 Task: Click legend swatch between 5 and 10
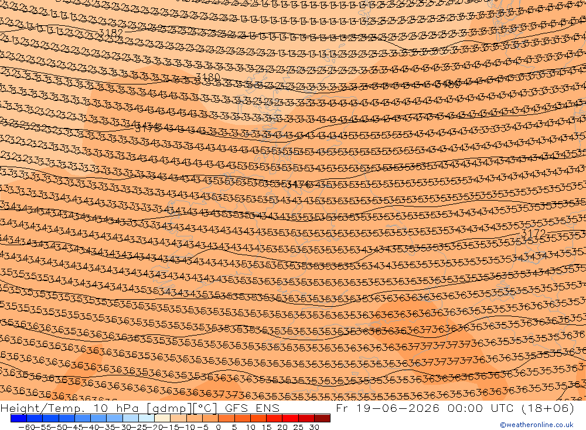[x=243, y=418]
